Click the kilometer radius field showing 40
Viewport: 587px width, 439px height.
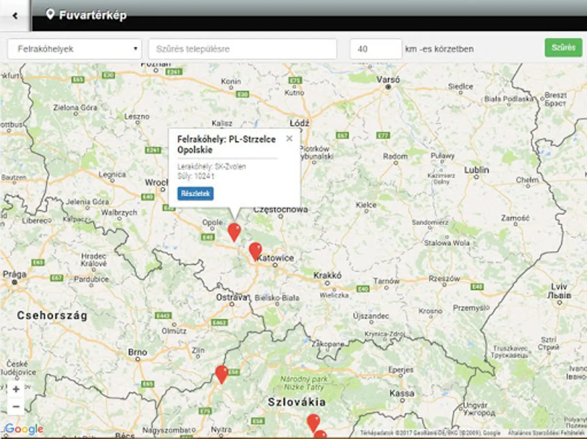point(376,49)
